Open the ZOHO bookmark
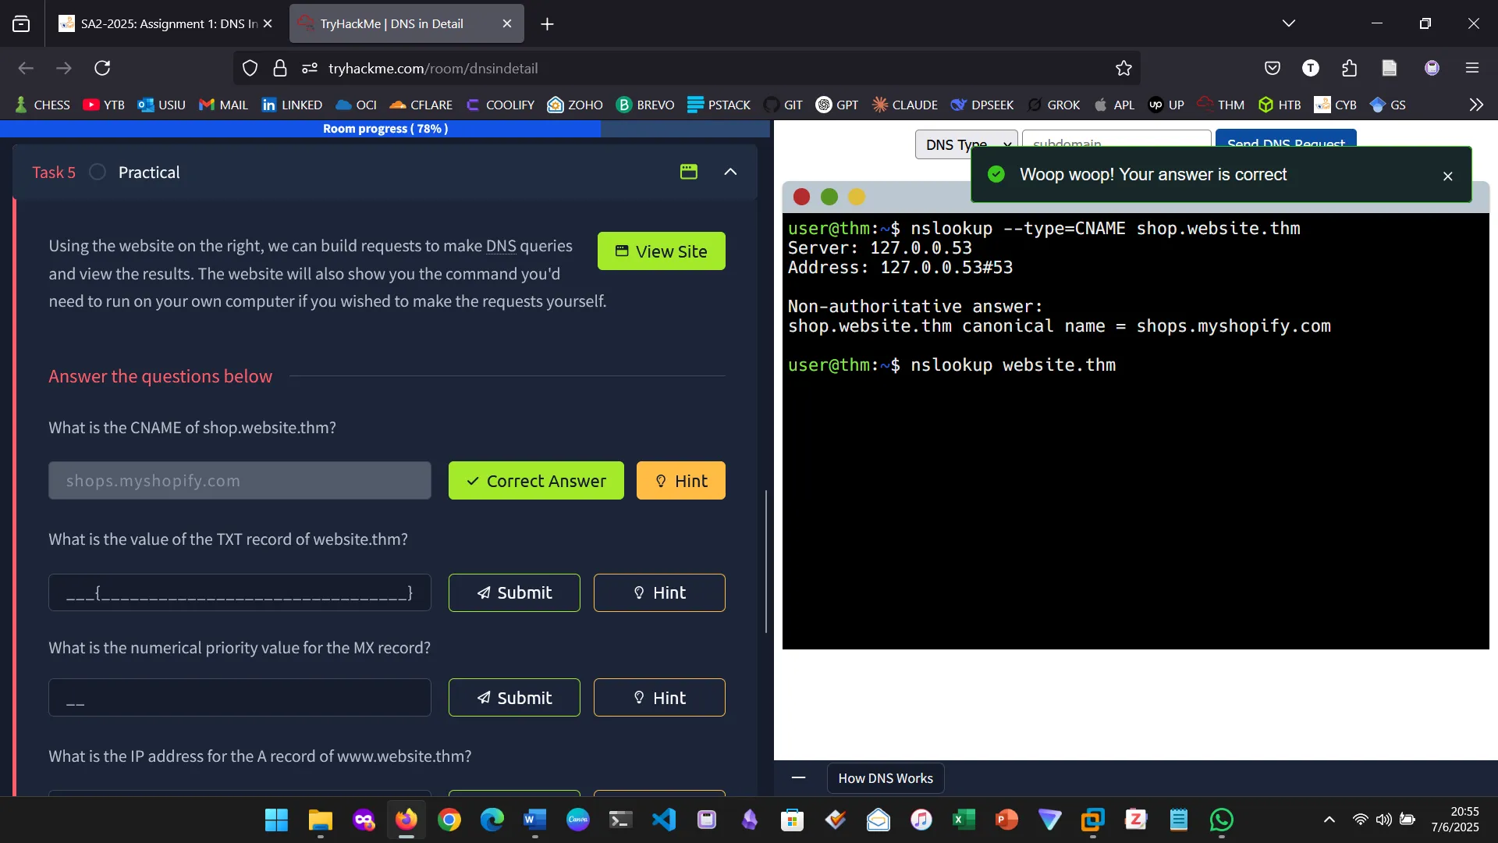The width and height of the screenshot is (1498, 843). [574, 104]
